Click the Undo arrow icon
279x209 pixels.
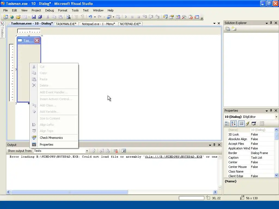click(x=90, y=17)
